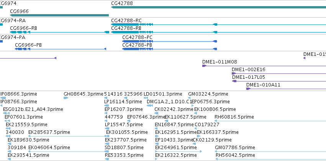
Task: Click the RE53353.5prime EST label
Action: pos(125,155)
